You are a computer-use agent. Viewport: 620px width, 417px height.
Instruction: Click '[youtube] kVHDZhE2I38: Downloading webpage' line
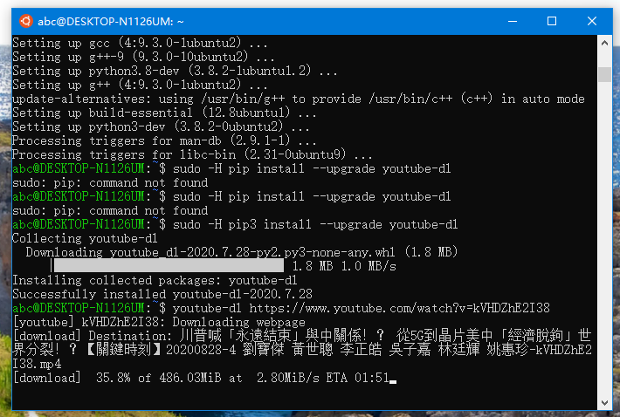point(159,322)
